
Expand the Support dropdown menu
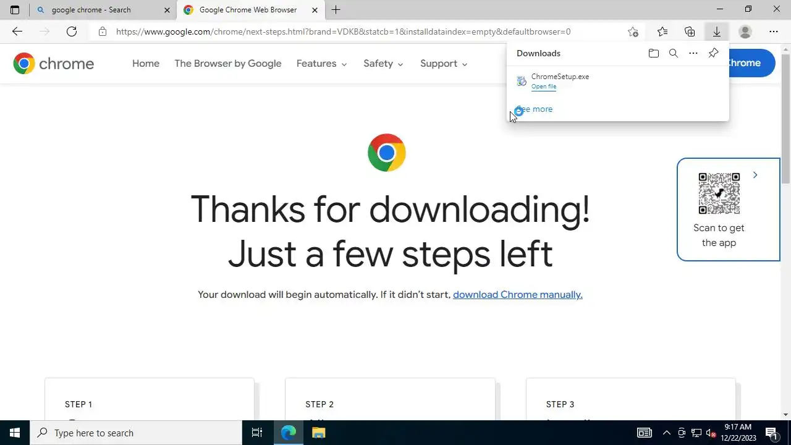(444, 64)
